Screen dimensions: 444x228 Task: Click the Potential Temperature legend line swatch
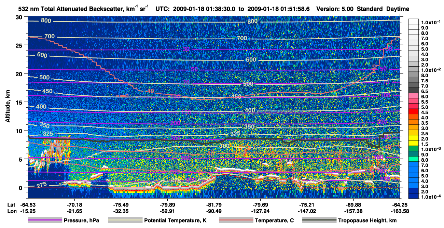(x=125, y=220)
